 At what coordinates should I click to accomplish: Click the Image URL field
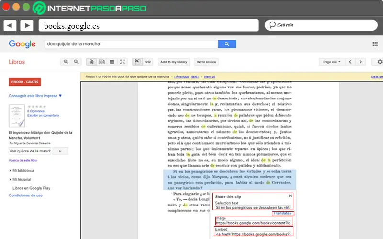253,223
